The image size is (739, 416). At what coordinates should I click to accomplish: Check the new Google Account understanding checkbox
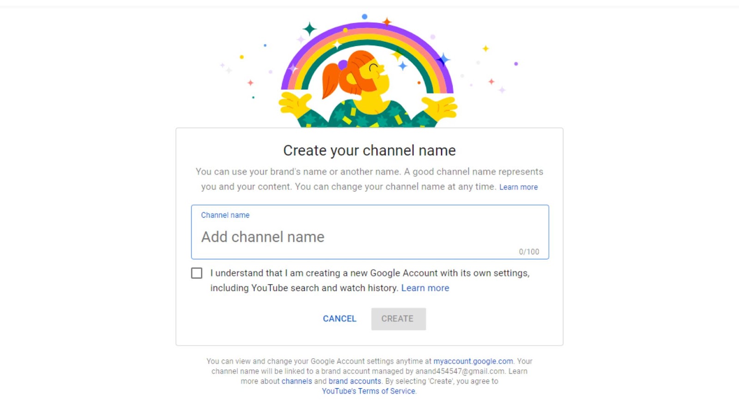click(197, 273)
